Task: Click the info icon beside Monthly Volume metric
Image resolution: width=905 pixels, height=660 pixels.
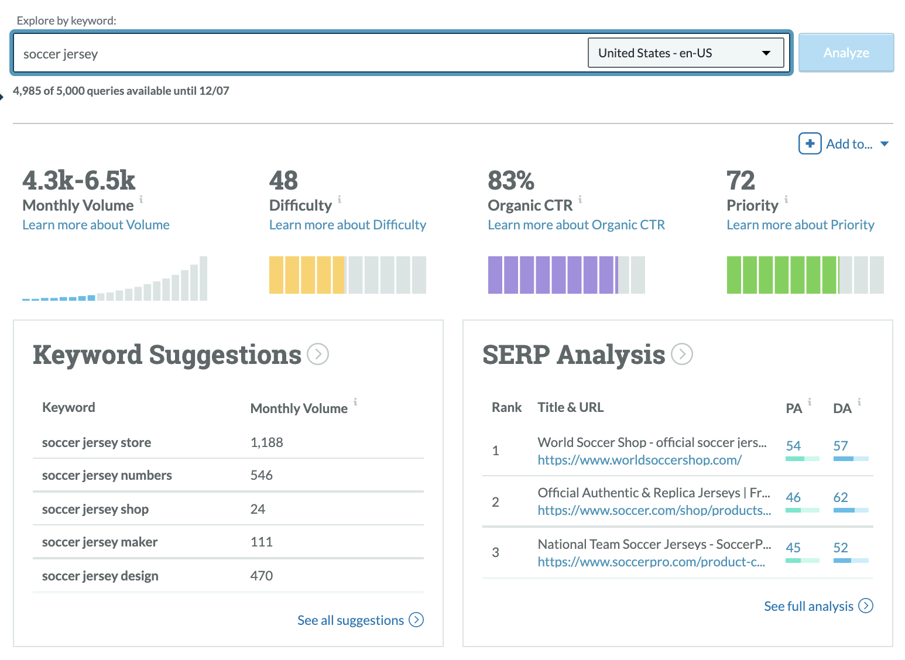Action: coord(141,200)
